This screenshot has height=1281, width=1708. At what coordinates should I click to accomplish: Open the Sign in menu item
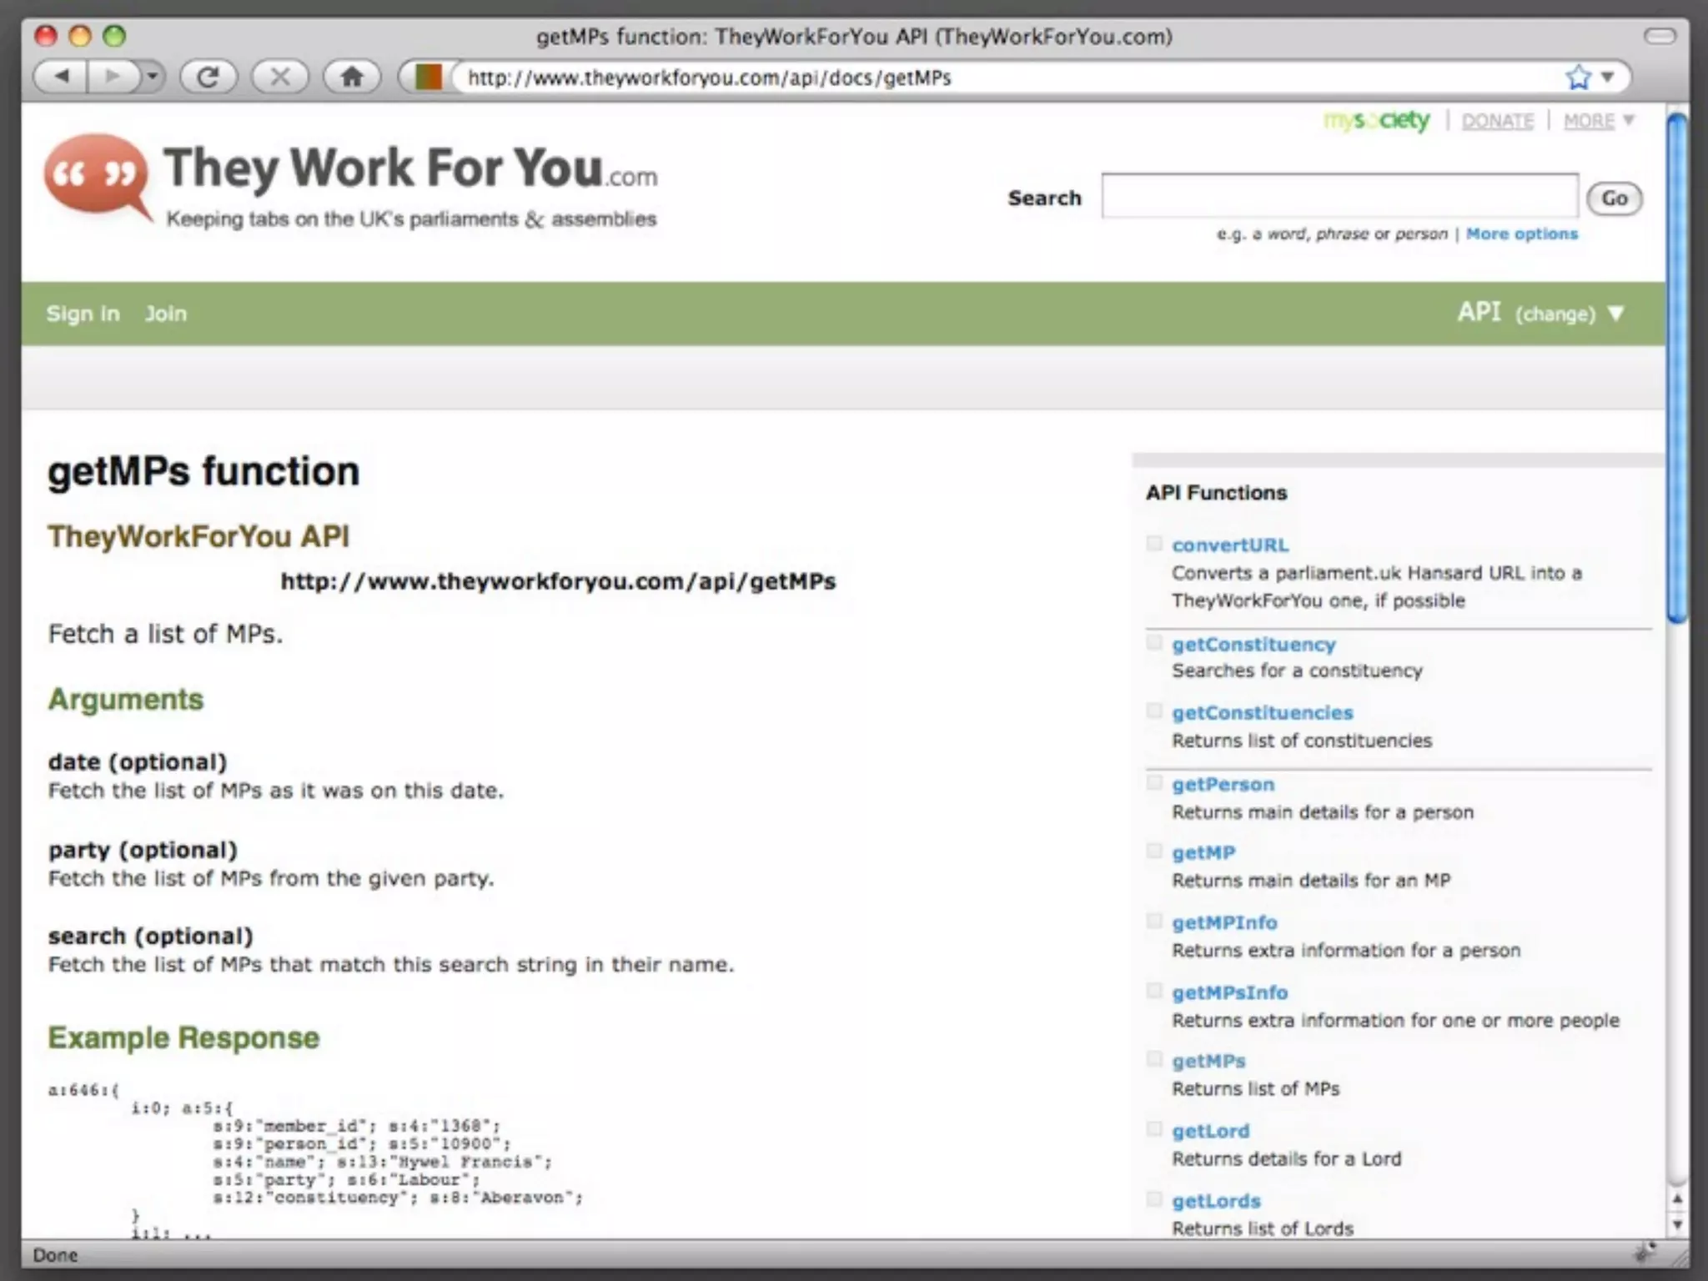point(83,314)
